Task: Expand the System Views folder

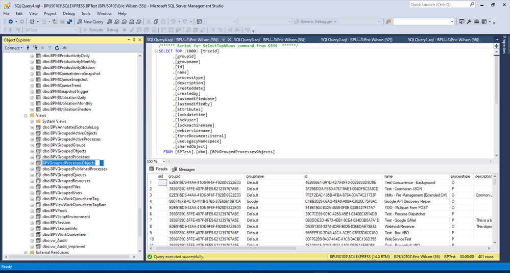Action: 32,121
